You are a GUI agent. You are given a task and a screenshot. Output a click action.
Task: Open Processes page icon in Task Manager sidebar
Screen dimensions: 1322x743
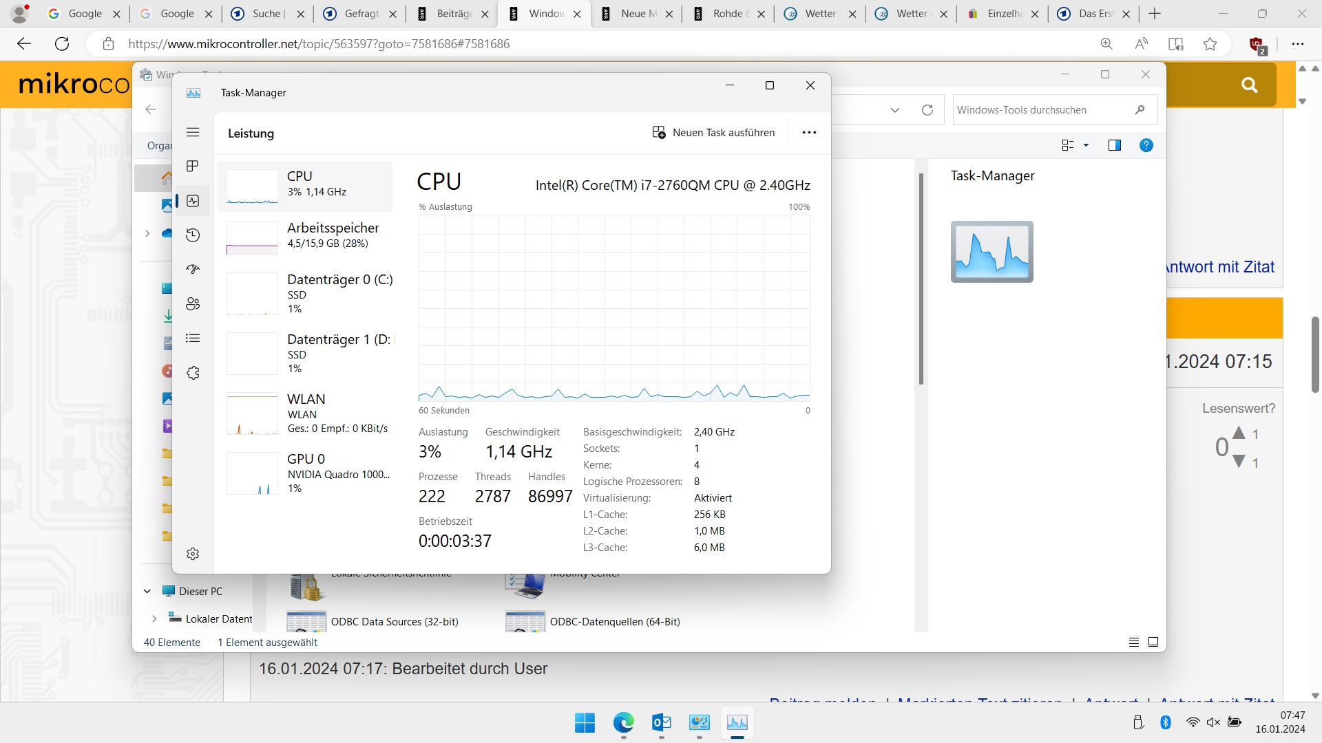(x=193, y=166)
